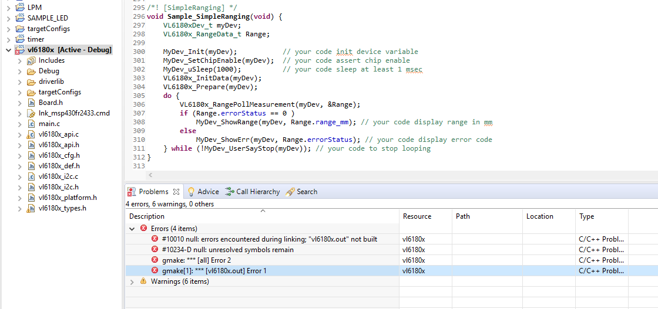The image size is (658, 309).
Task: Expand the timer project node
Action: click(9, 39)
